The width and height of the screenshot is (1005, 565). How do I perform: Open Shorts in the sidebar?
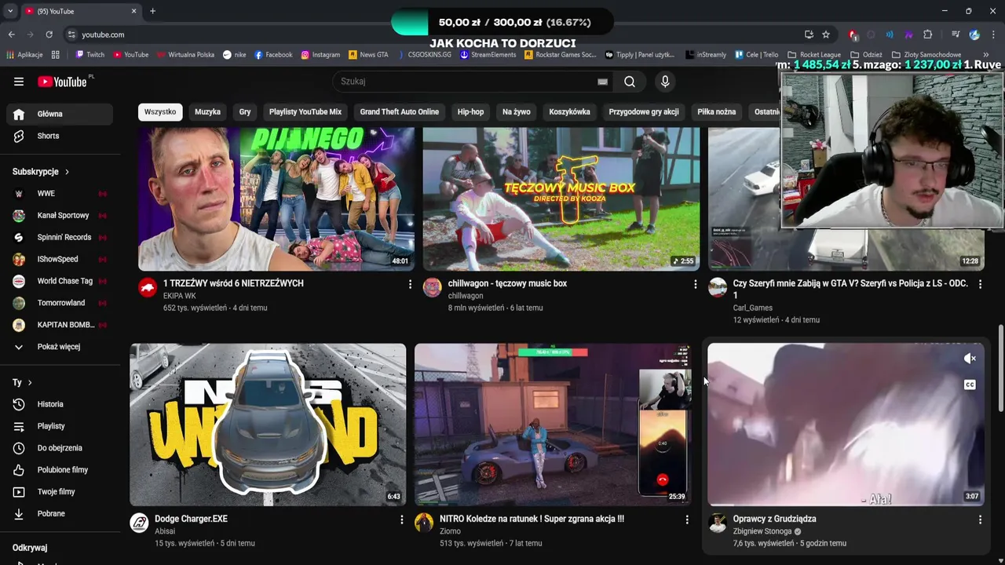point(60,136)
